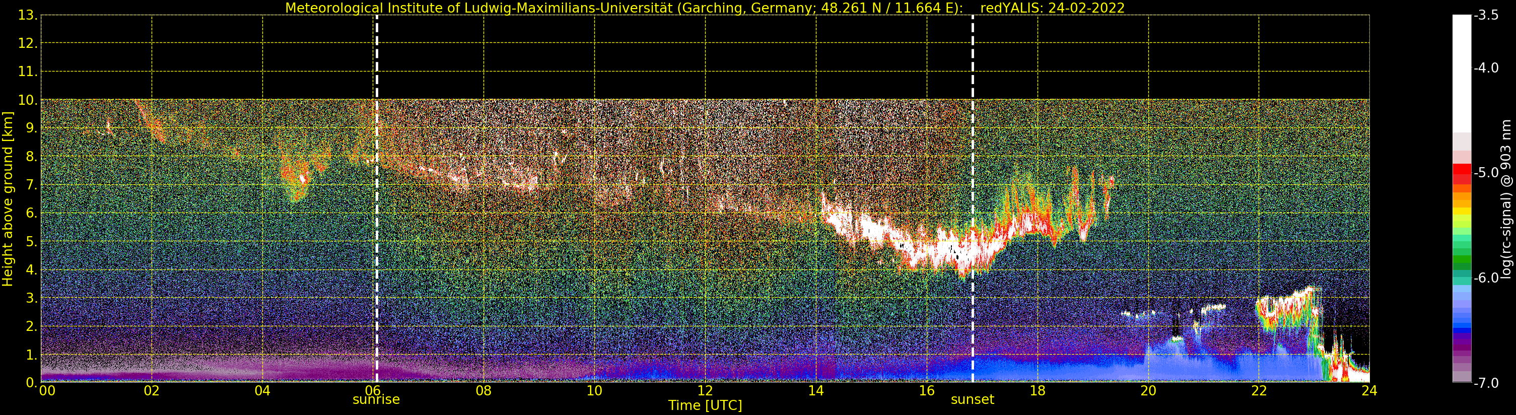The image size is (1516, 415).
Task: Click the '3.' height axis tick label
Action: pyautogui.click(x=31, y=298)
